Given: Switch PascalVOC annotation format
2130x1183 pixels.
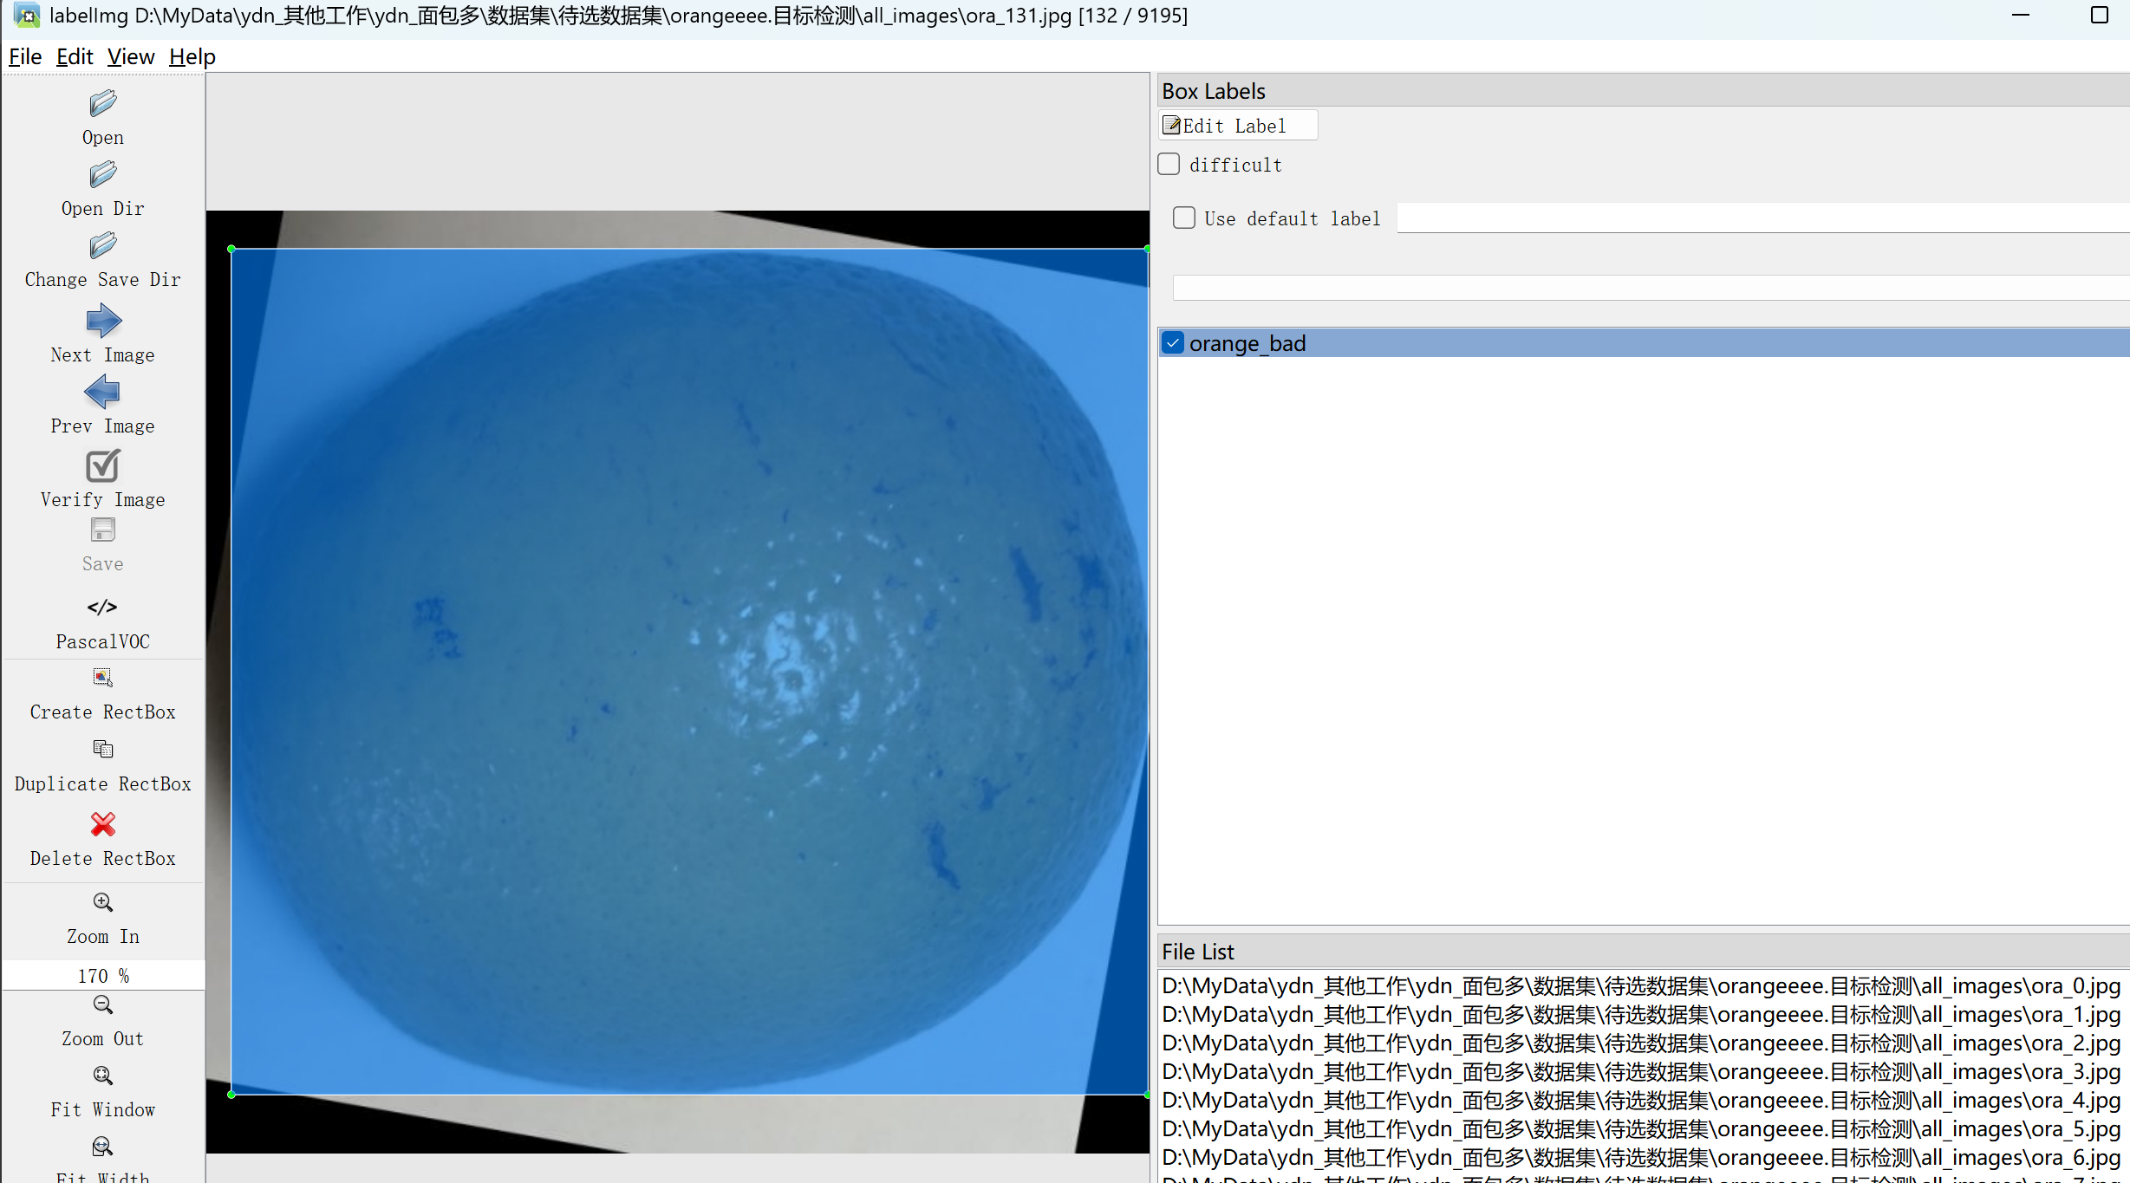Looking at the screenshot, I should point(102,608).
